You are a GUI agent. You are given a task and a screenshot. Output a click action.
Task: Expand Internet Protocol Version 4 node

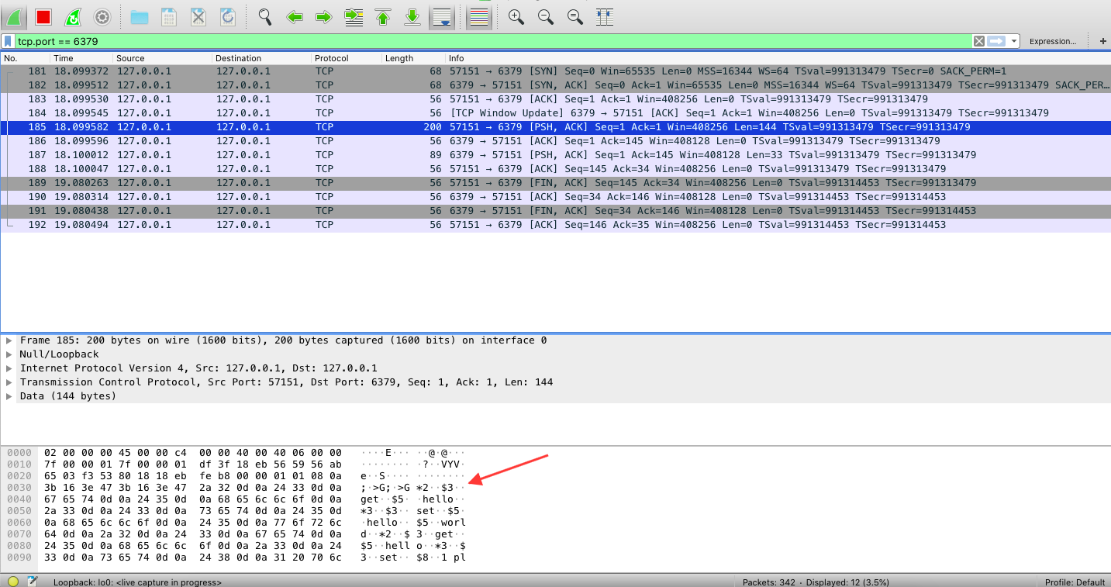point(9,368)
